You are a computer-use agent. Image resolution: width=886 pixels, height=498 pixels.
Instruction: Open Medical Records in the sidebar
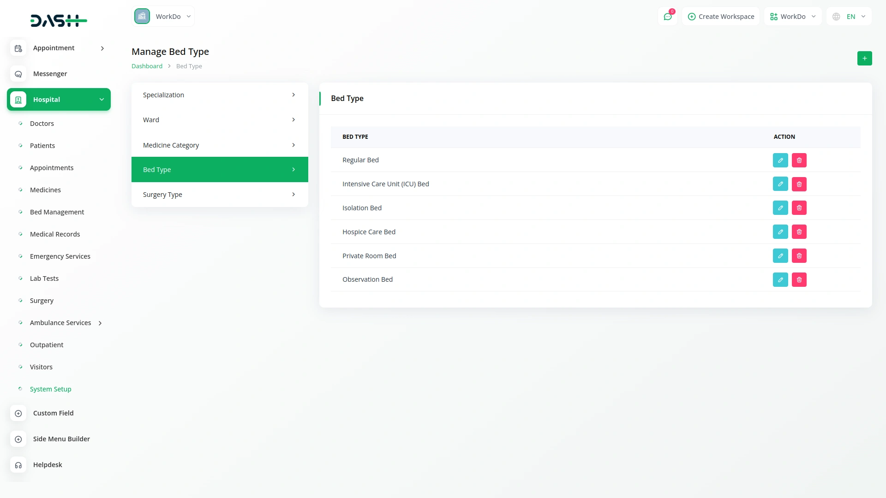pos(55,234)
